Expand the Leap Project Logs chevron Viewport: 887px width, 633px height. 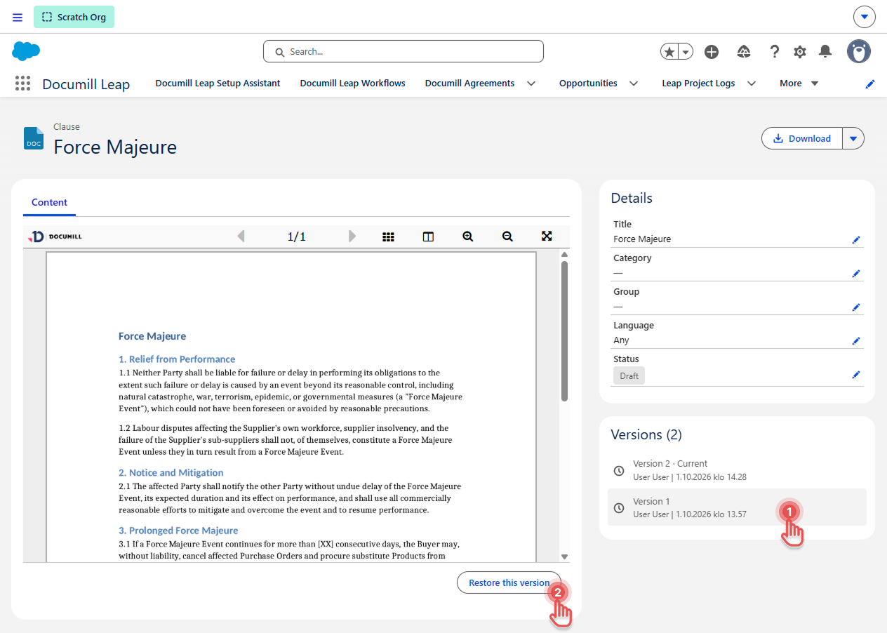[752, 84]
